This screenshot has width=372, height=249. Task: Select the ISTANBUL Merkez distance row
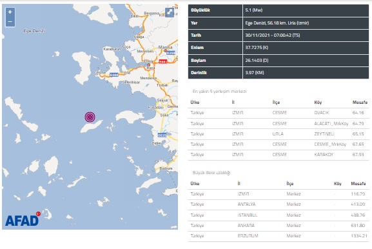(x=279, y=215)
